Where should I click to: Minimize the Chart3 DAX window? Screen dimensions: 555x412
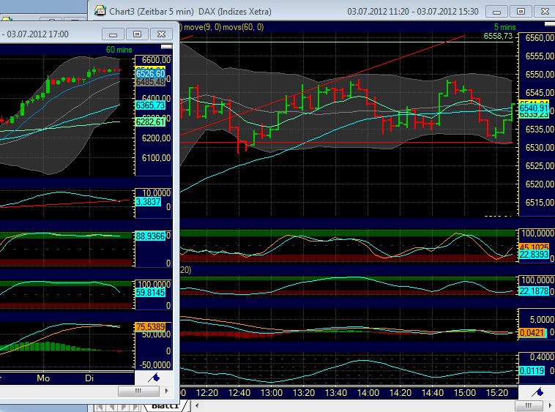coord(497,12)
